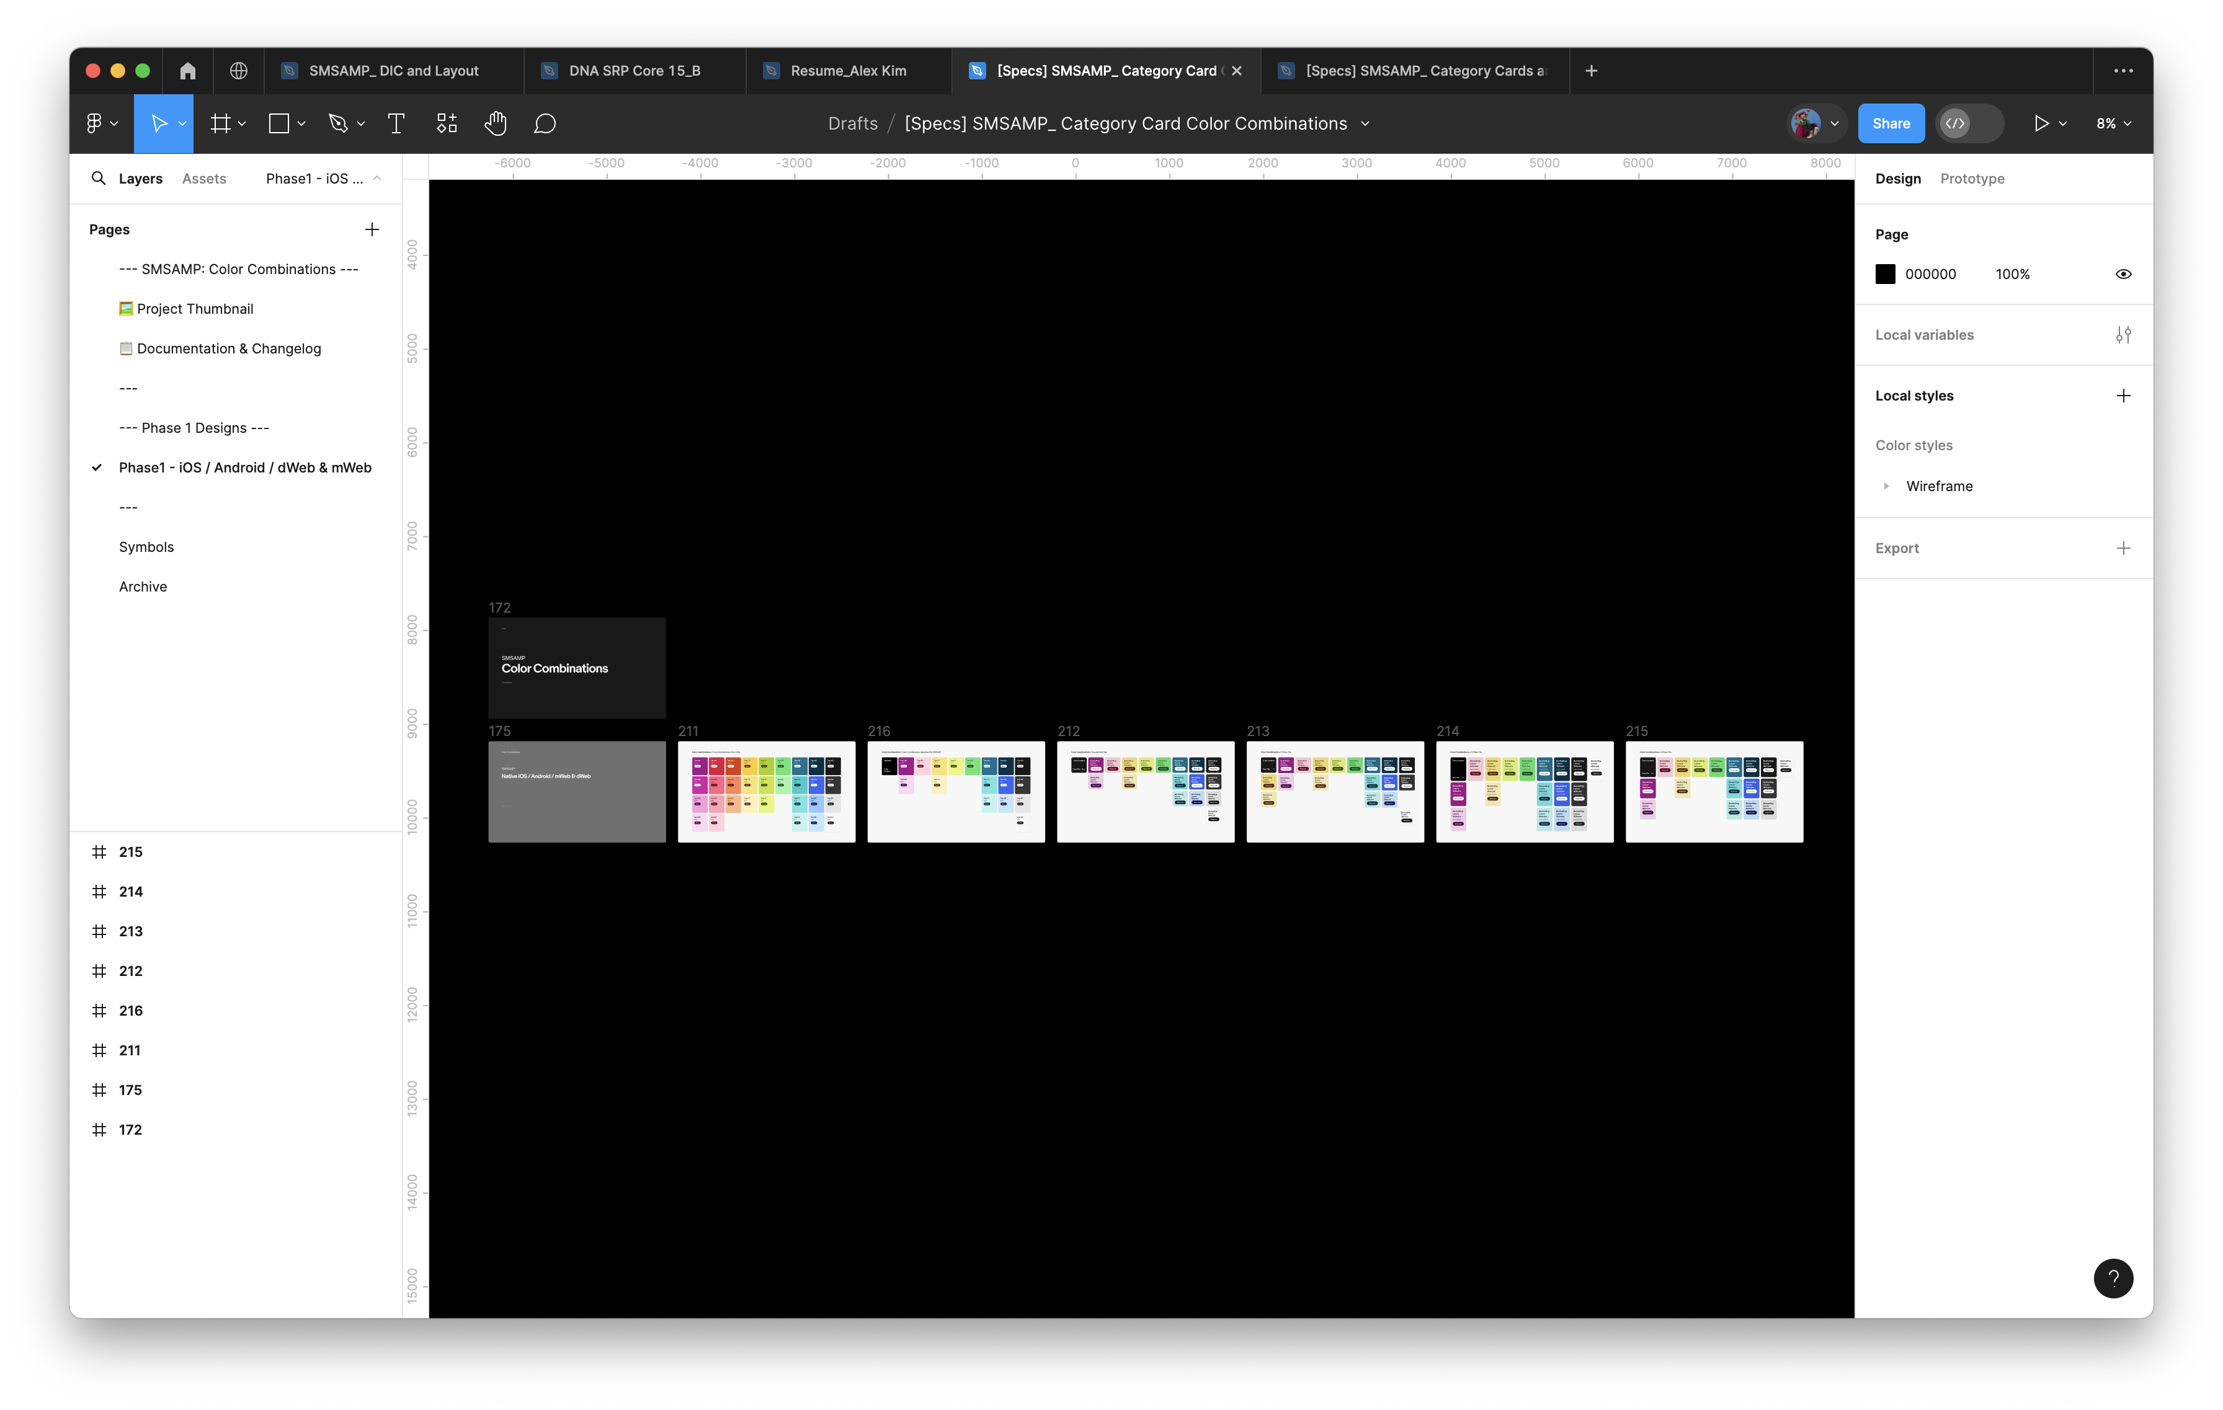Open the multiplayer avatar dropdown chevron
This screenshot has height=1410, width=2223.
pos(1834,123)
